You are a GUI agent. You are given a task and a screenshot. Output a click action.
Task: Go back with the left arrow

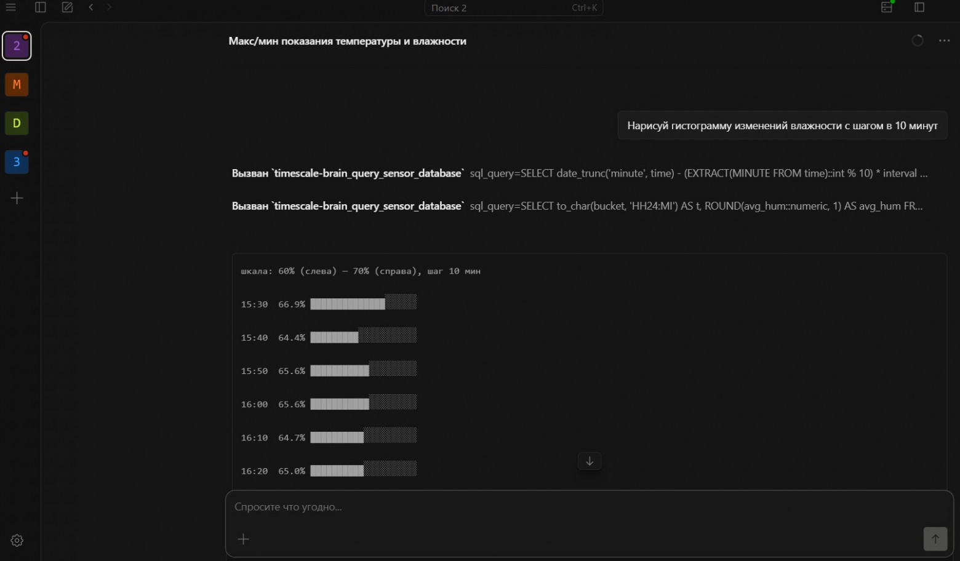[91, 7]
